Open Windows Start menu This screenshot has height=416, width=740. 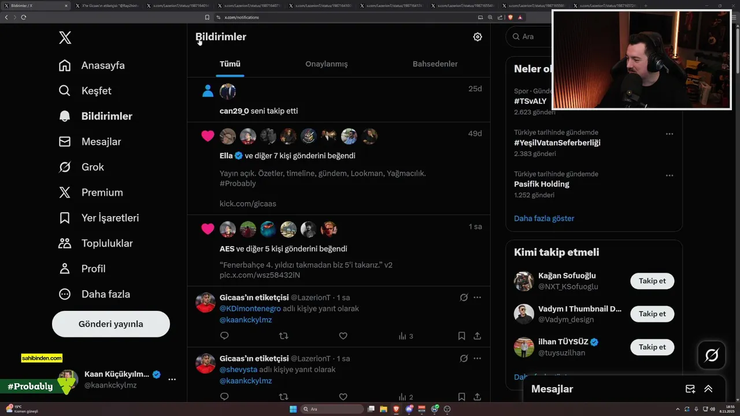[293, 409]
